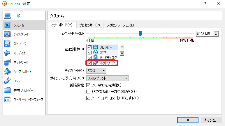225x126 pixels.
Task: Click the network icon in boot order list
Action: pos(95,63)
